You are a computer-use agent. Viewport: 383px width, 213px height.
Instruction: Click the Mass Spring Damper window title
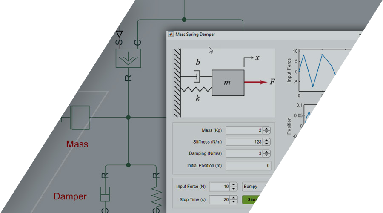195,34
